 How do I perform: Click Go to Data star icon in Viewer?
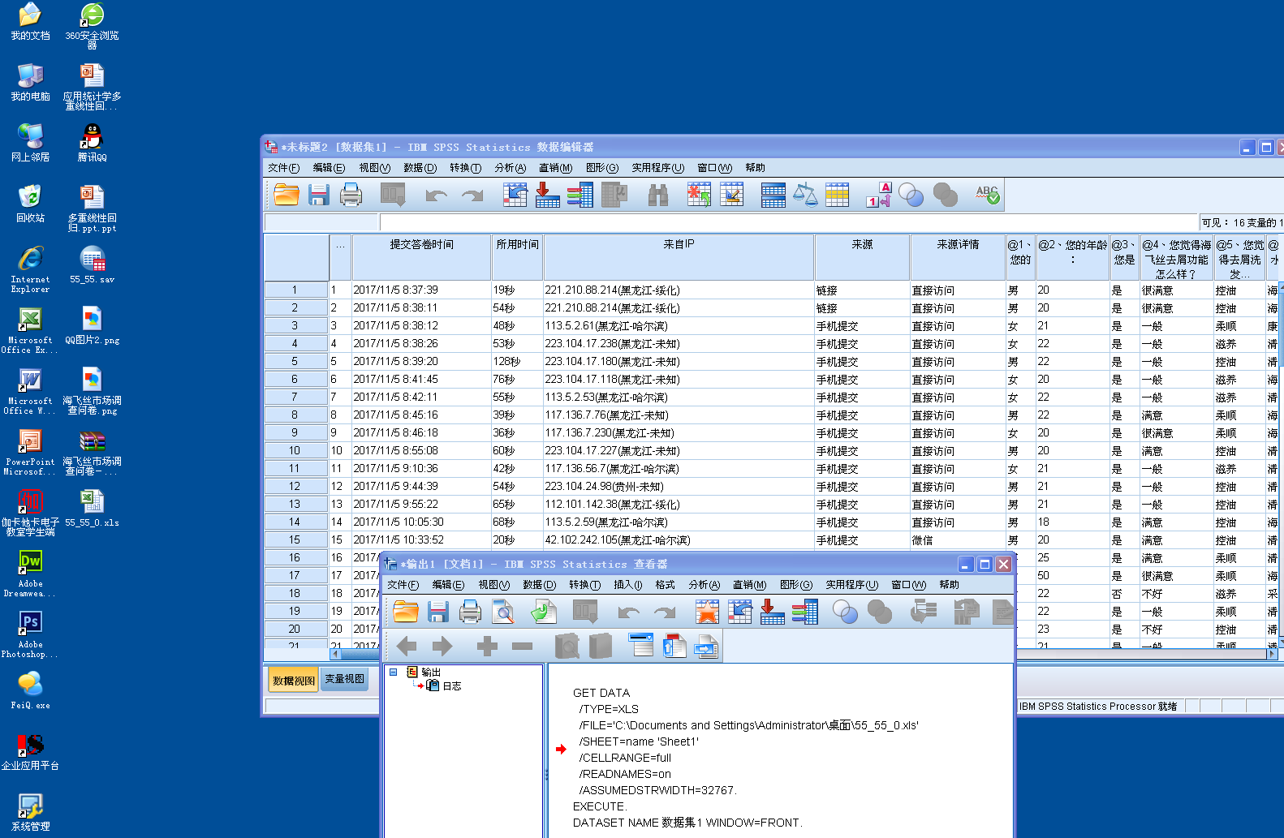pyautogui.click(x=707, y=611)
